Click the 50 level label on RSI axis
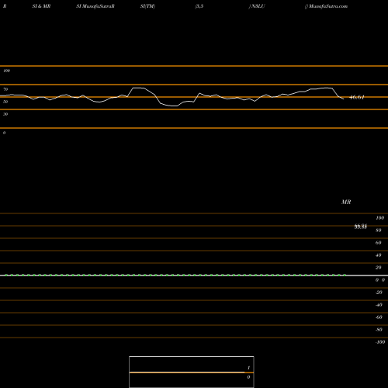 5,102
